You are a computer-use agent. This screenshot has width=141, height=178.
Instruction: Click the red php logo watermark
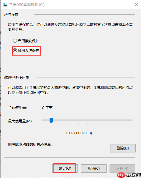pos(121,175)
